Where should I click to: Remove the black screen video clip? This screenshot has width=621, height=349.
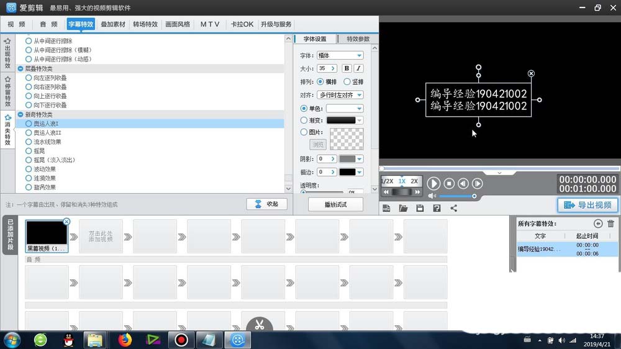point(66,222)
